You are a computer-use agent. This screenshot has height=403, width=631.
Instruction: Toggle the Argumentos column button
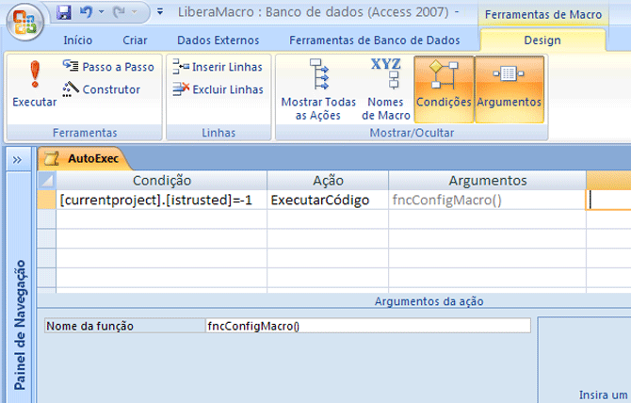pos(510,89)
